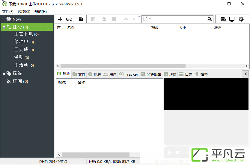Click the 媒体 column header
The image size is (250, 165).
(66, 82)
